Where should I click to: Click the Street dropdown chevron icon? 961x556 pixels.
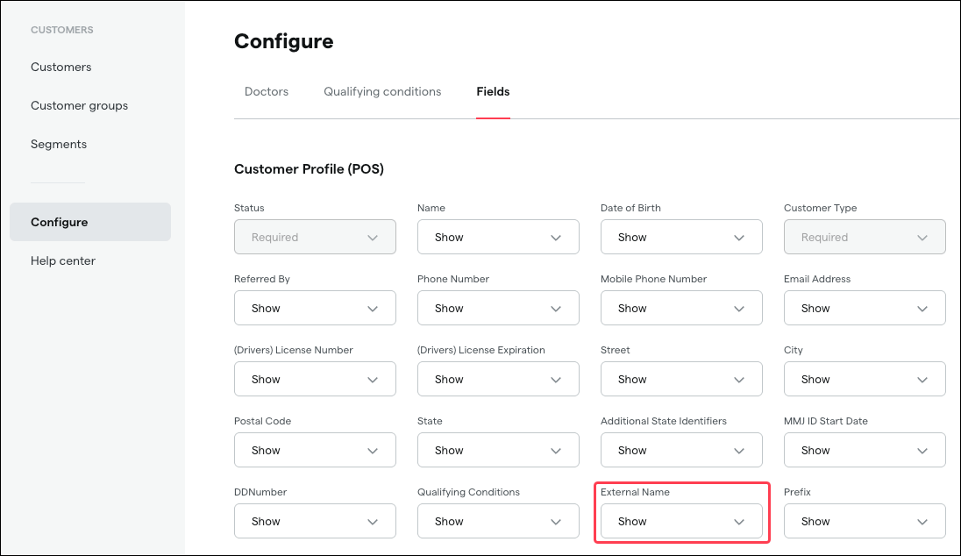pos(739,380)
